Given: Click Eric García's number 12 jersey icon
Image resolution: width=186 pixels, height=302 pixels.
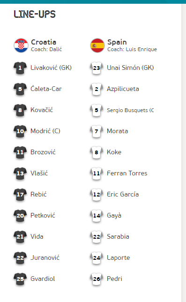Looking at the screenshot, I should (97, 195).
